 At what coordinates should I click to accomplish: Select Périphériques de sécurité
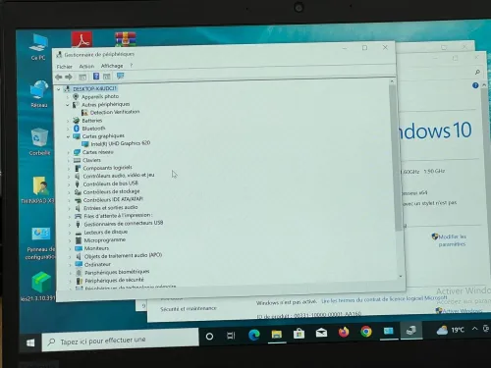click(114, 281)
